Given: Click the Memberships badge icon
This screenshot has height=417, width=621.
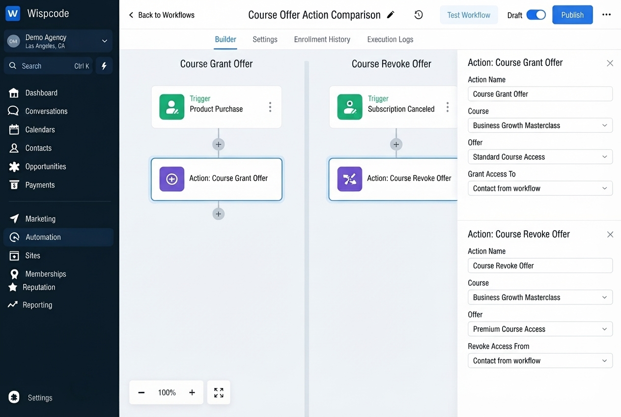Looking at the screenshot, I should click(x=14, y=274).
